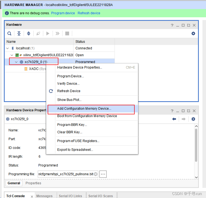Collapse the xc7k325t_0 device node

pos(16,62)
